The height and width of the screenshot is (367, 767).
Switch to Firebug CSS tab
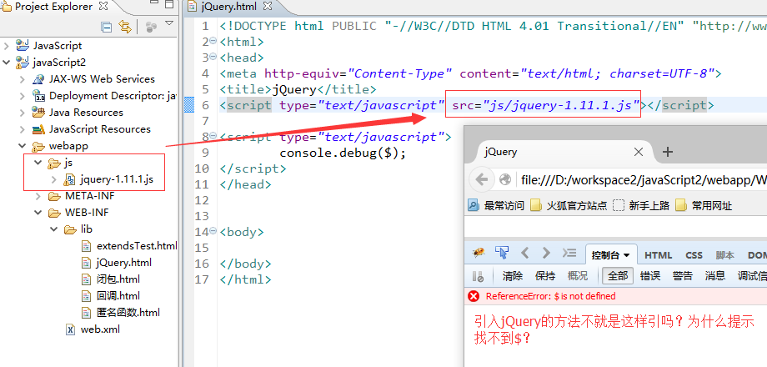pos(694,255)
